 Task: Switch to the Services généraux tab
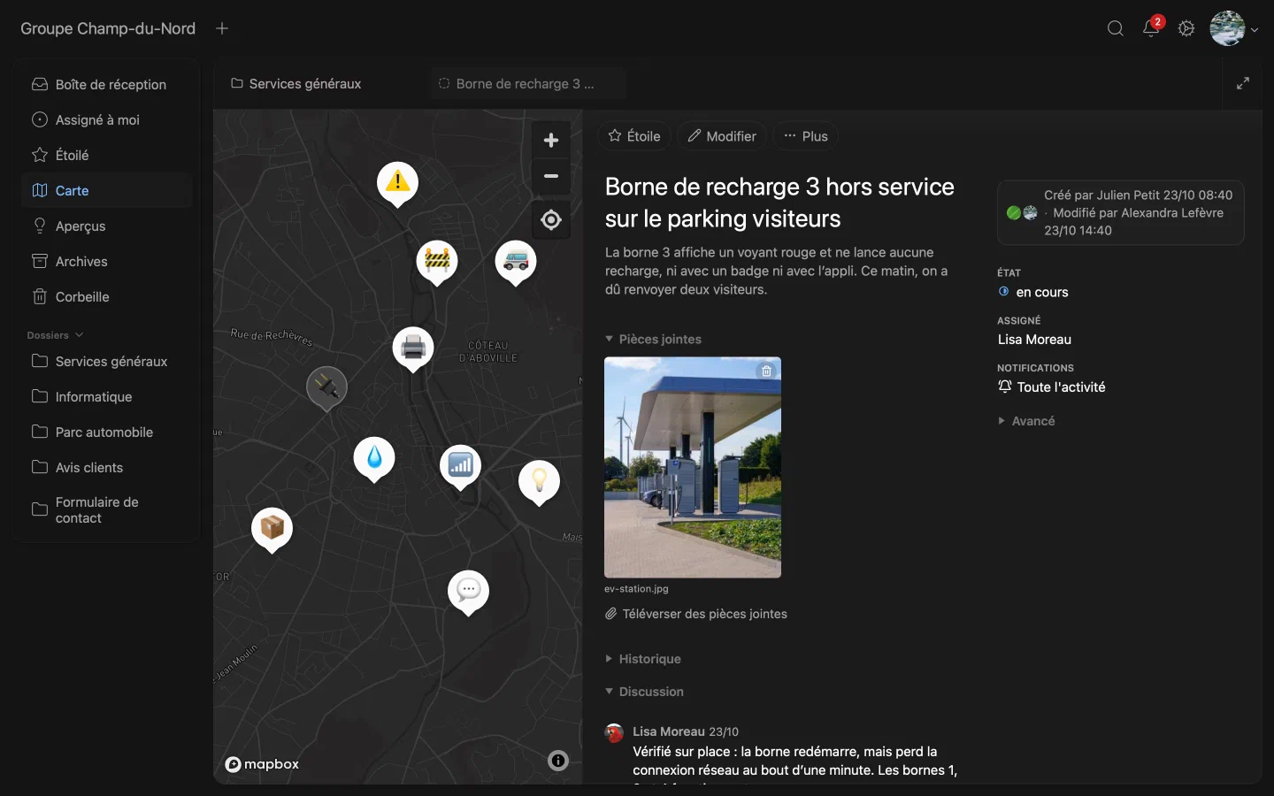click(x=296, y=83)
